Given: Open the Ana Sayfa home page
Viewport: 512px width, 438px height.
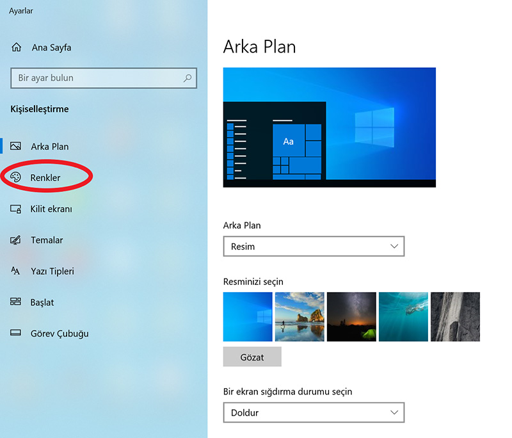Looking at the screenshot, I should pos(51,47).
